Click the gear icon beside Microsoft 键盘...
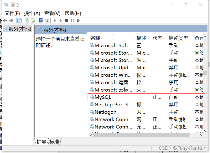Image resolution: width=210 pixels, height=153 pixels. tap(92, 82)
